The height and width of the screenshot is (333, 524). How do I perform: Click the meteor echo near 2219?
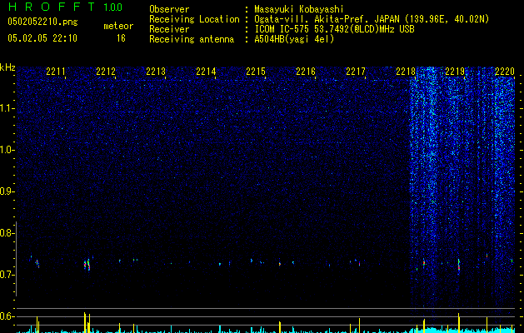point(459,266)
